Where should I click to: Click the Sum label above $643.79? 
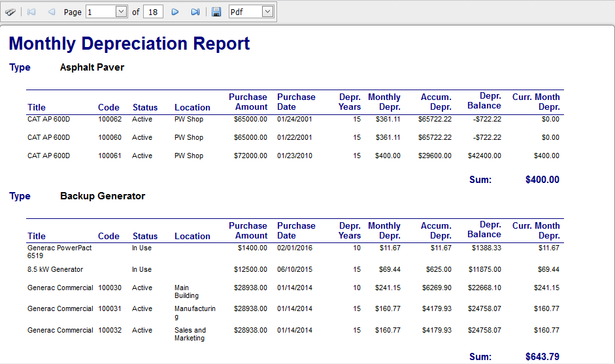[x=480, y=357]
